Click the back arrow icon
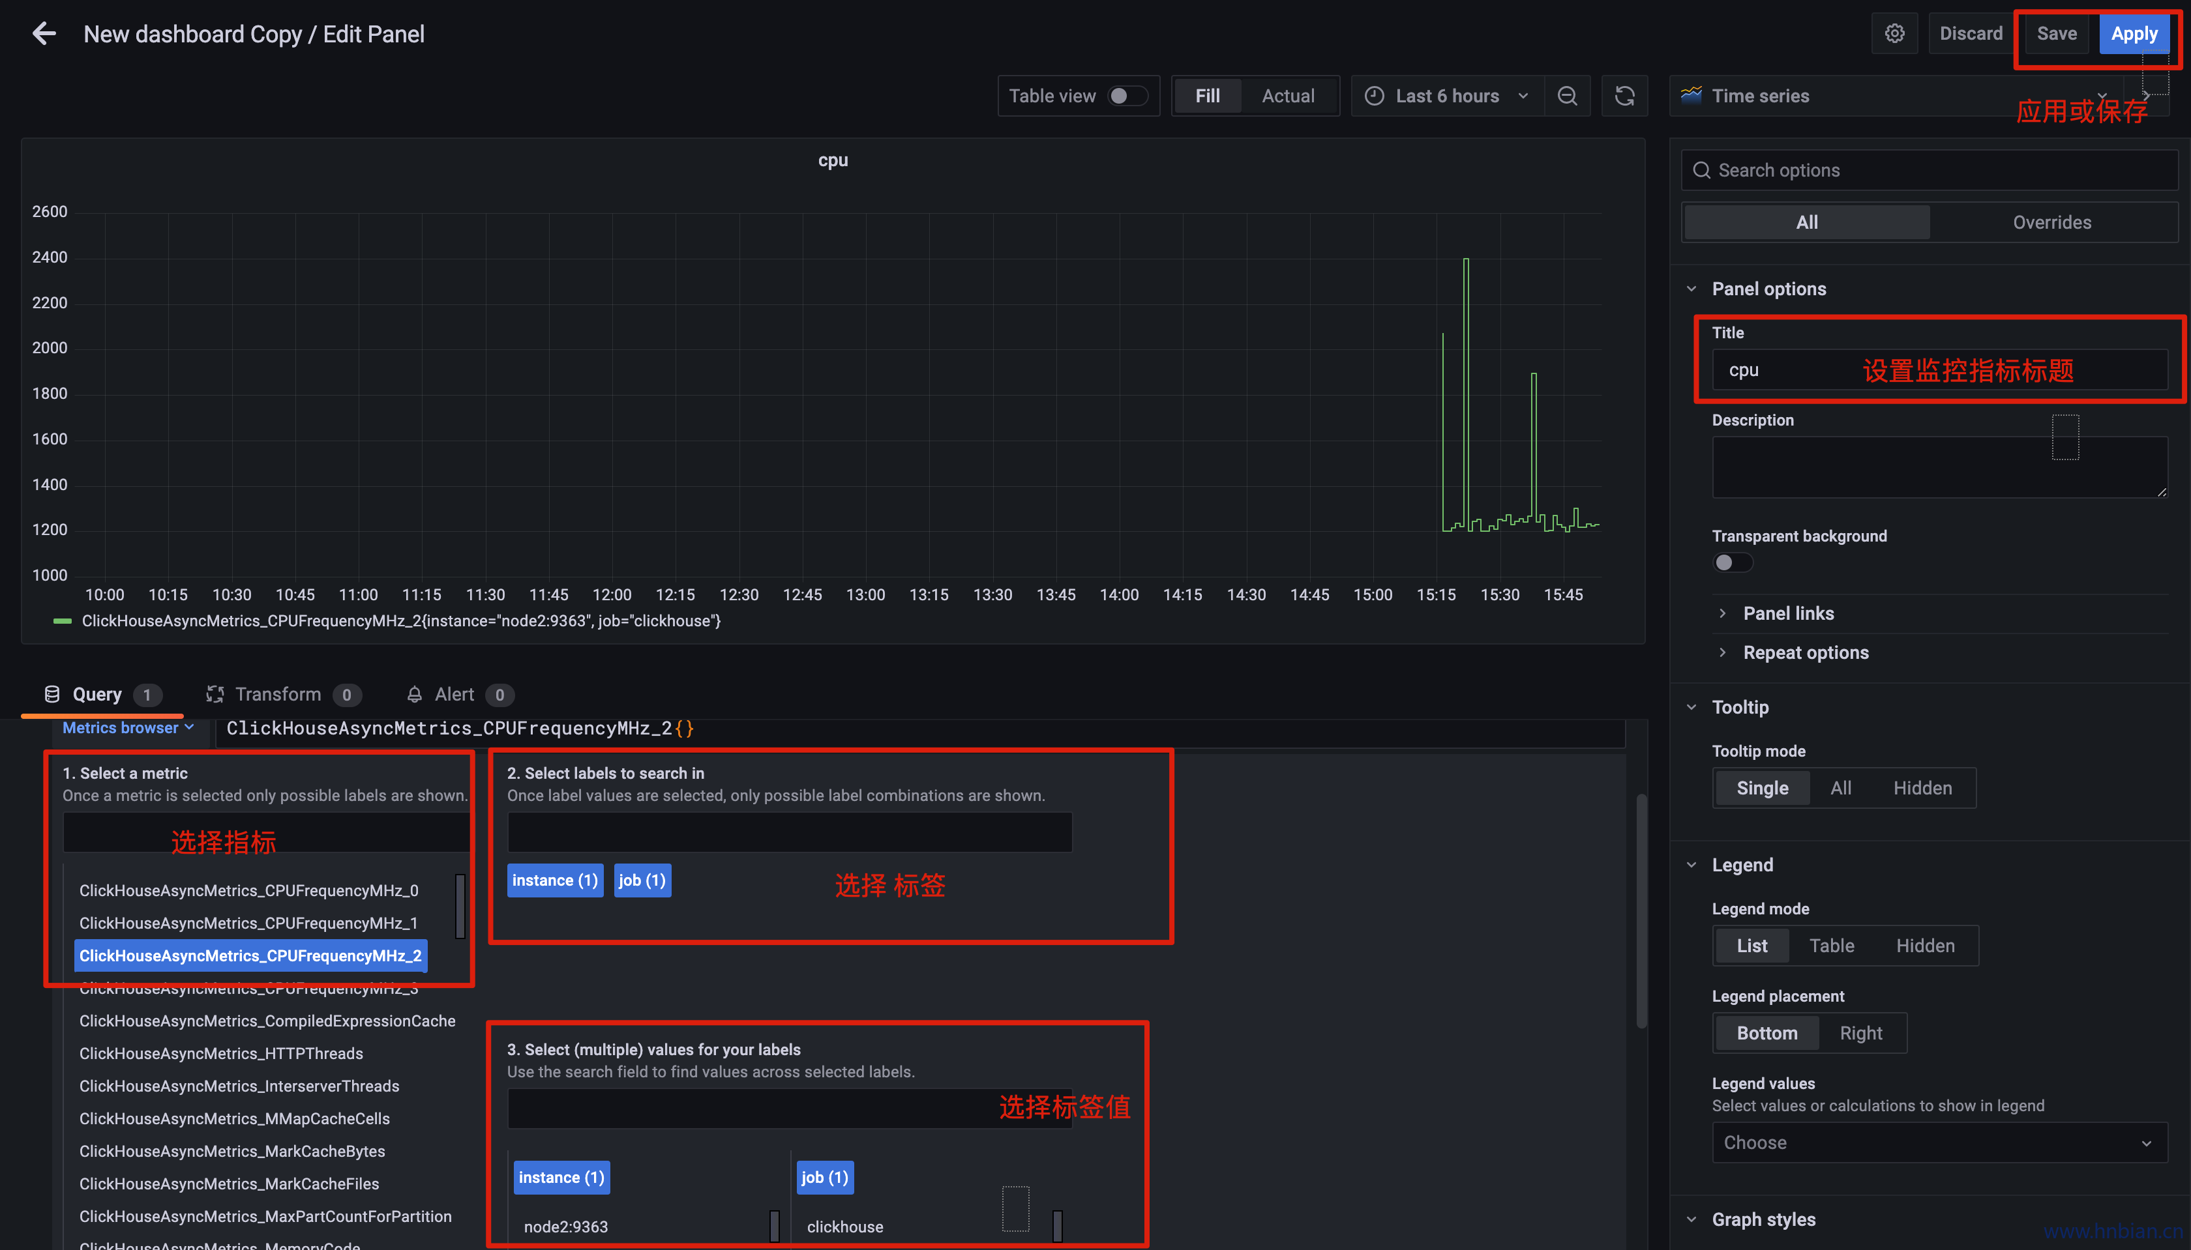This screenshot has height=1250, width=2191. click(44, 33)
